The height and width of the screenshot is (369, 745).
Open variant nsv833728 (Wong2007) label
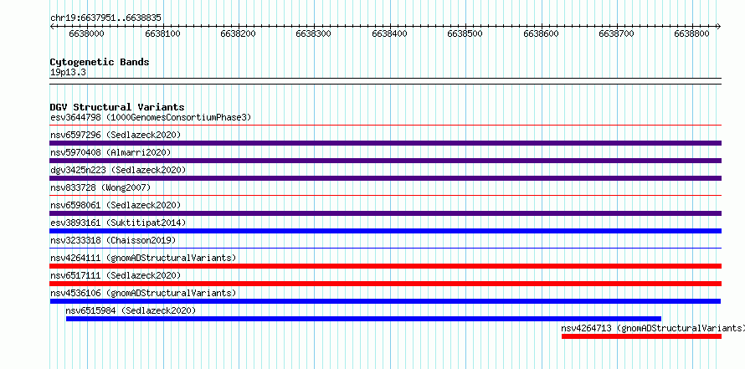(x=100, y=187)
